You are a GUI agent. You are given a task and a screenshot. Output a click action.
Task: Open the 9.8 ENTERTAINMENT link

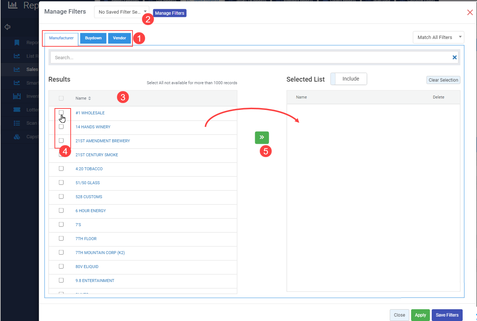[x=95, y=281]
